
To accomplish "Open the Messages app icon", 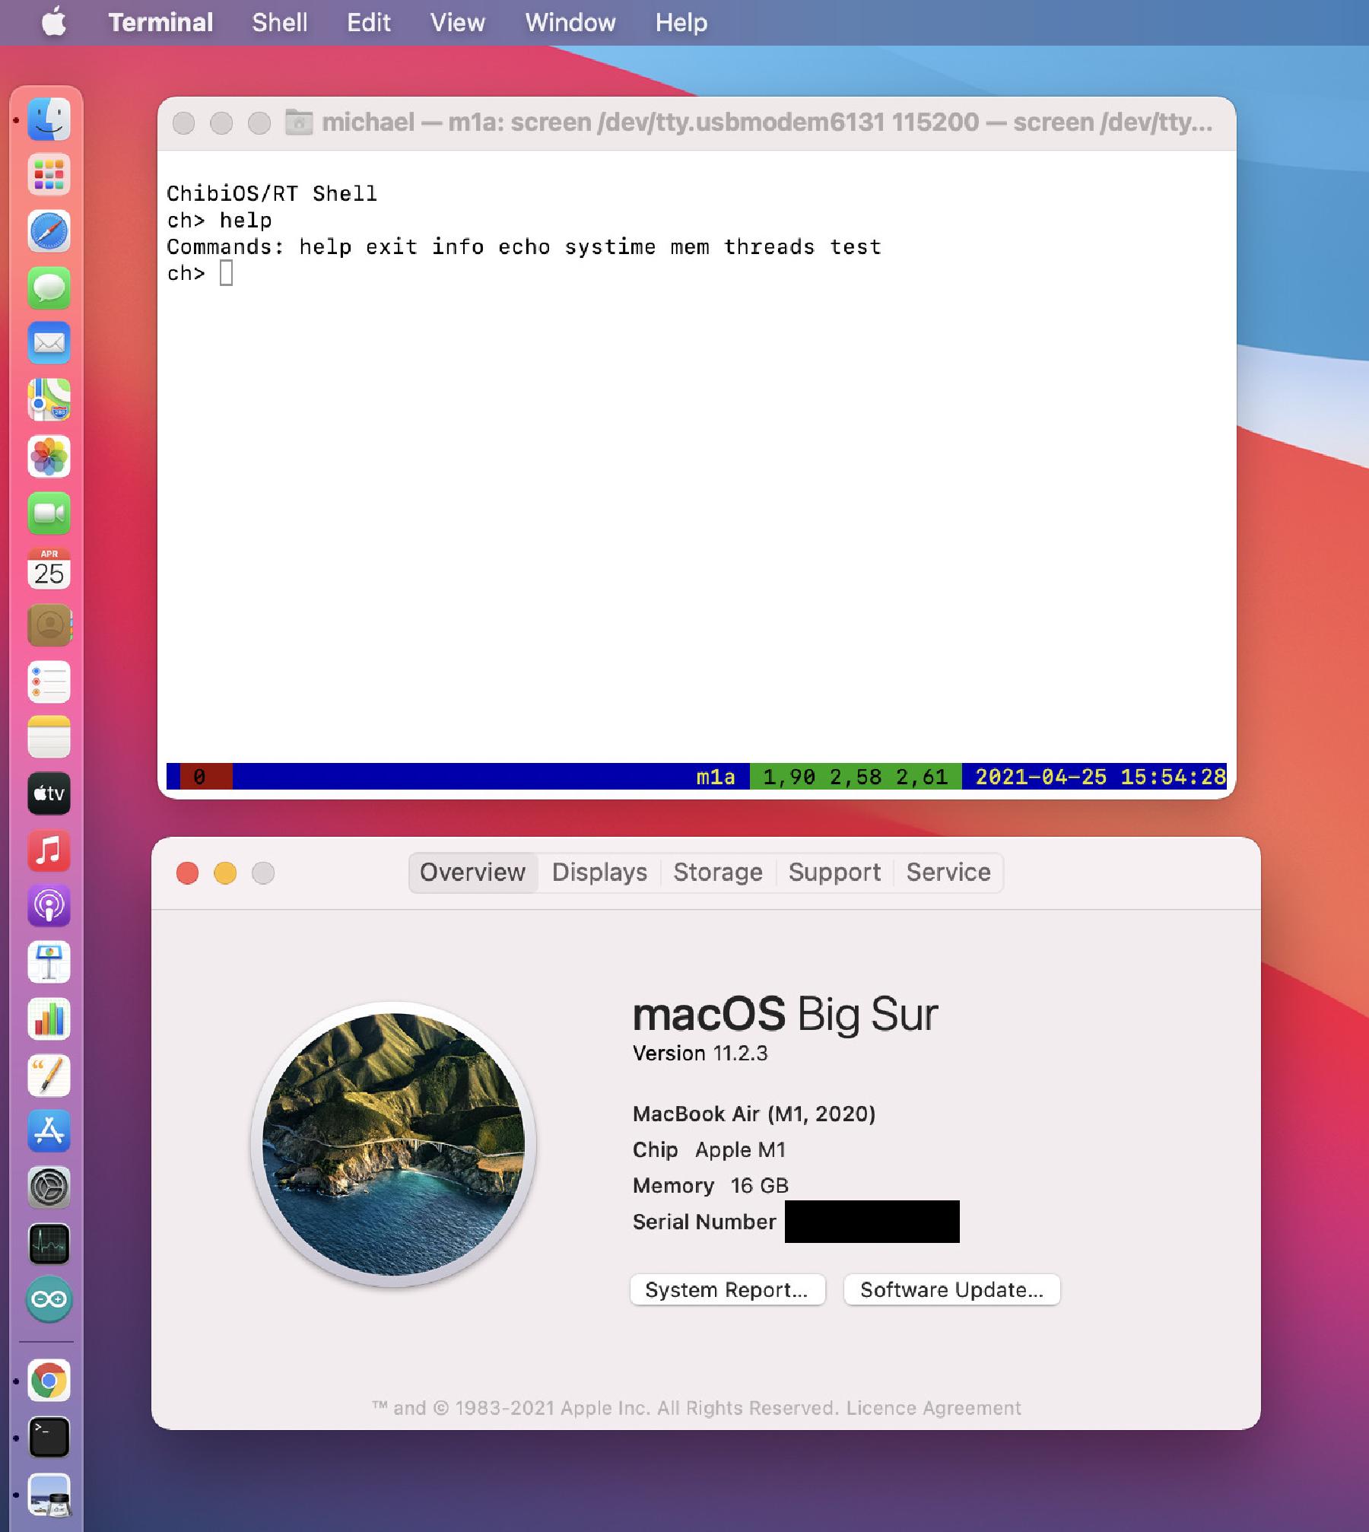I will [x=49, y=288].
